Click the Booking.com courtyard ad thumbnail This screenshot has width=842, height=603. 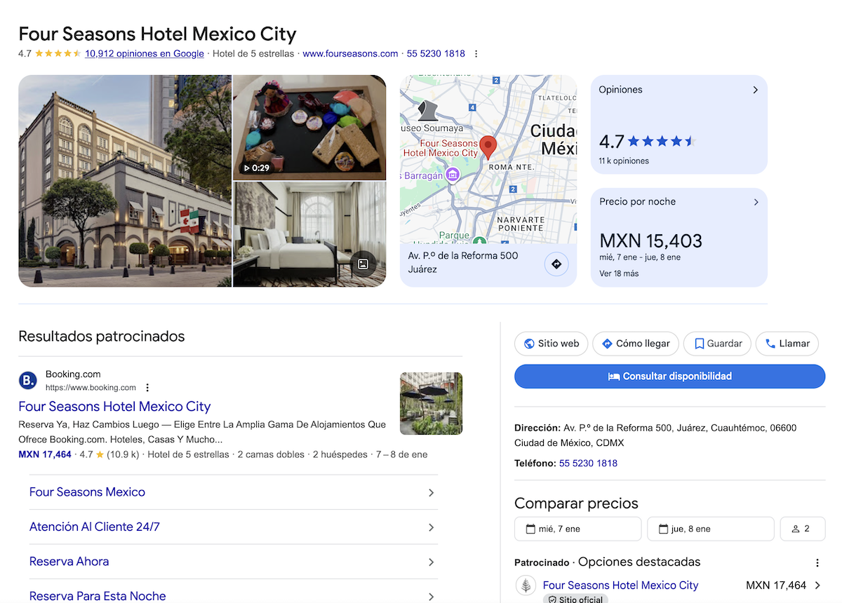coord(431,403)
